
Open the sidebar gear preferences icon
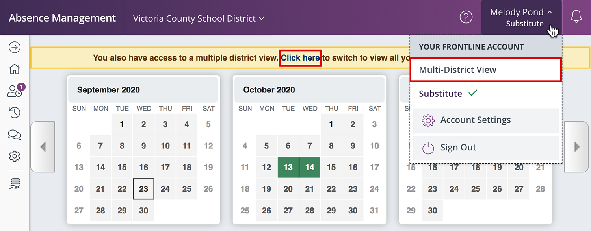click(x=15, y=156)
